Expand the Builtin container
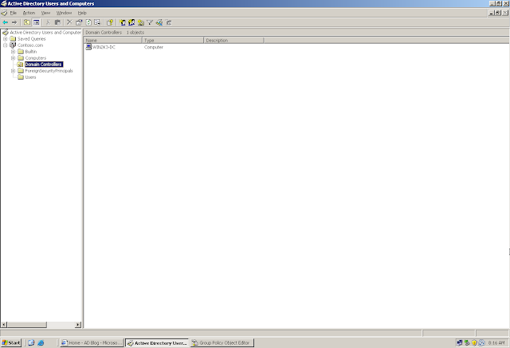The width and height of the screenshot is (510, 348). point(13,52)
